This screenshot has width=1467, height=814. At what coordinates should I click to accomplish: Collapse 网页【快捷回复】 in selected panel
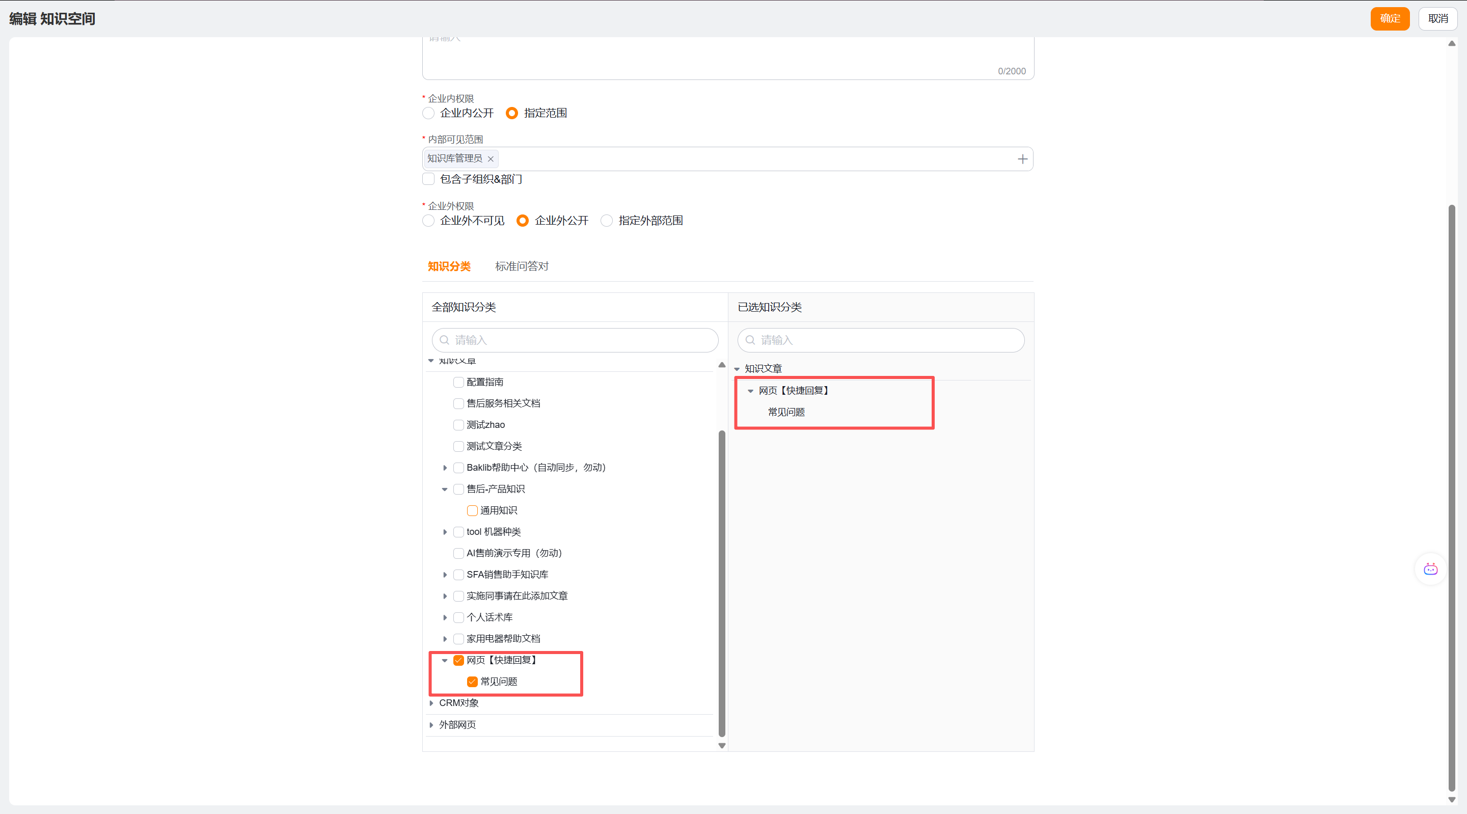[x=751, y=391]
